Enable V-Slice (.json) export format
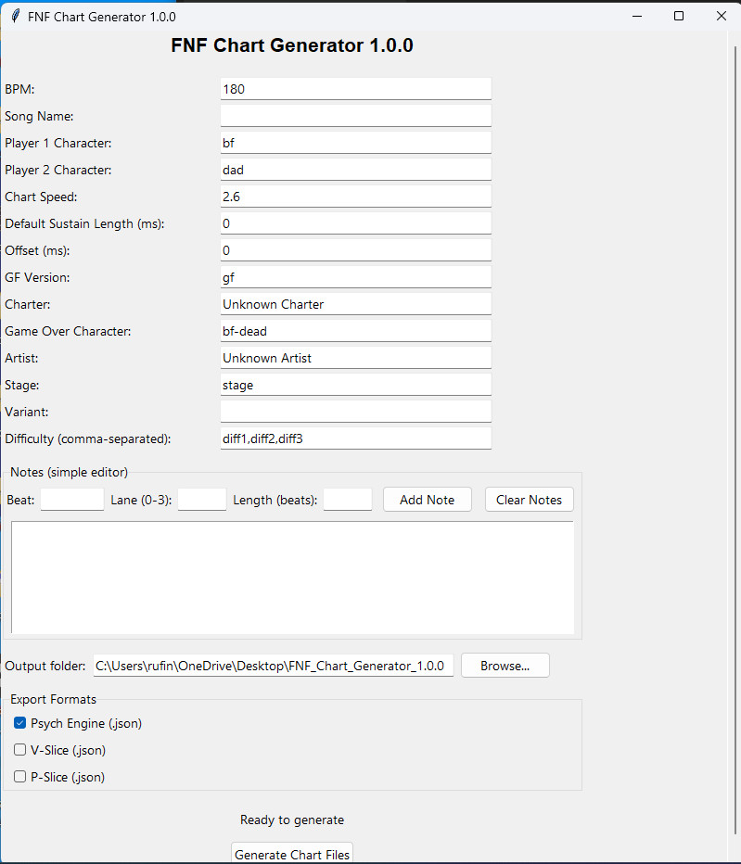This screenshot has width=741, height=864. coord(19,749)
